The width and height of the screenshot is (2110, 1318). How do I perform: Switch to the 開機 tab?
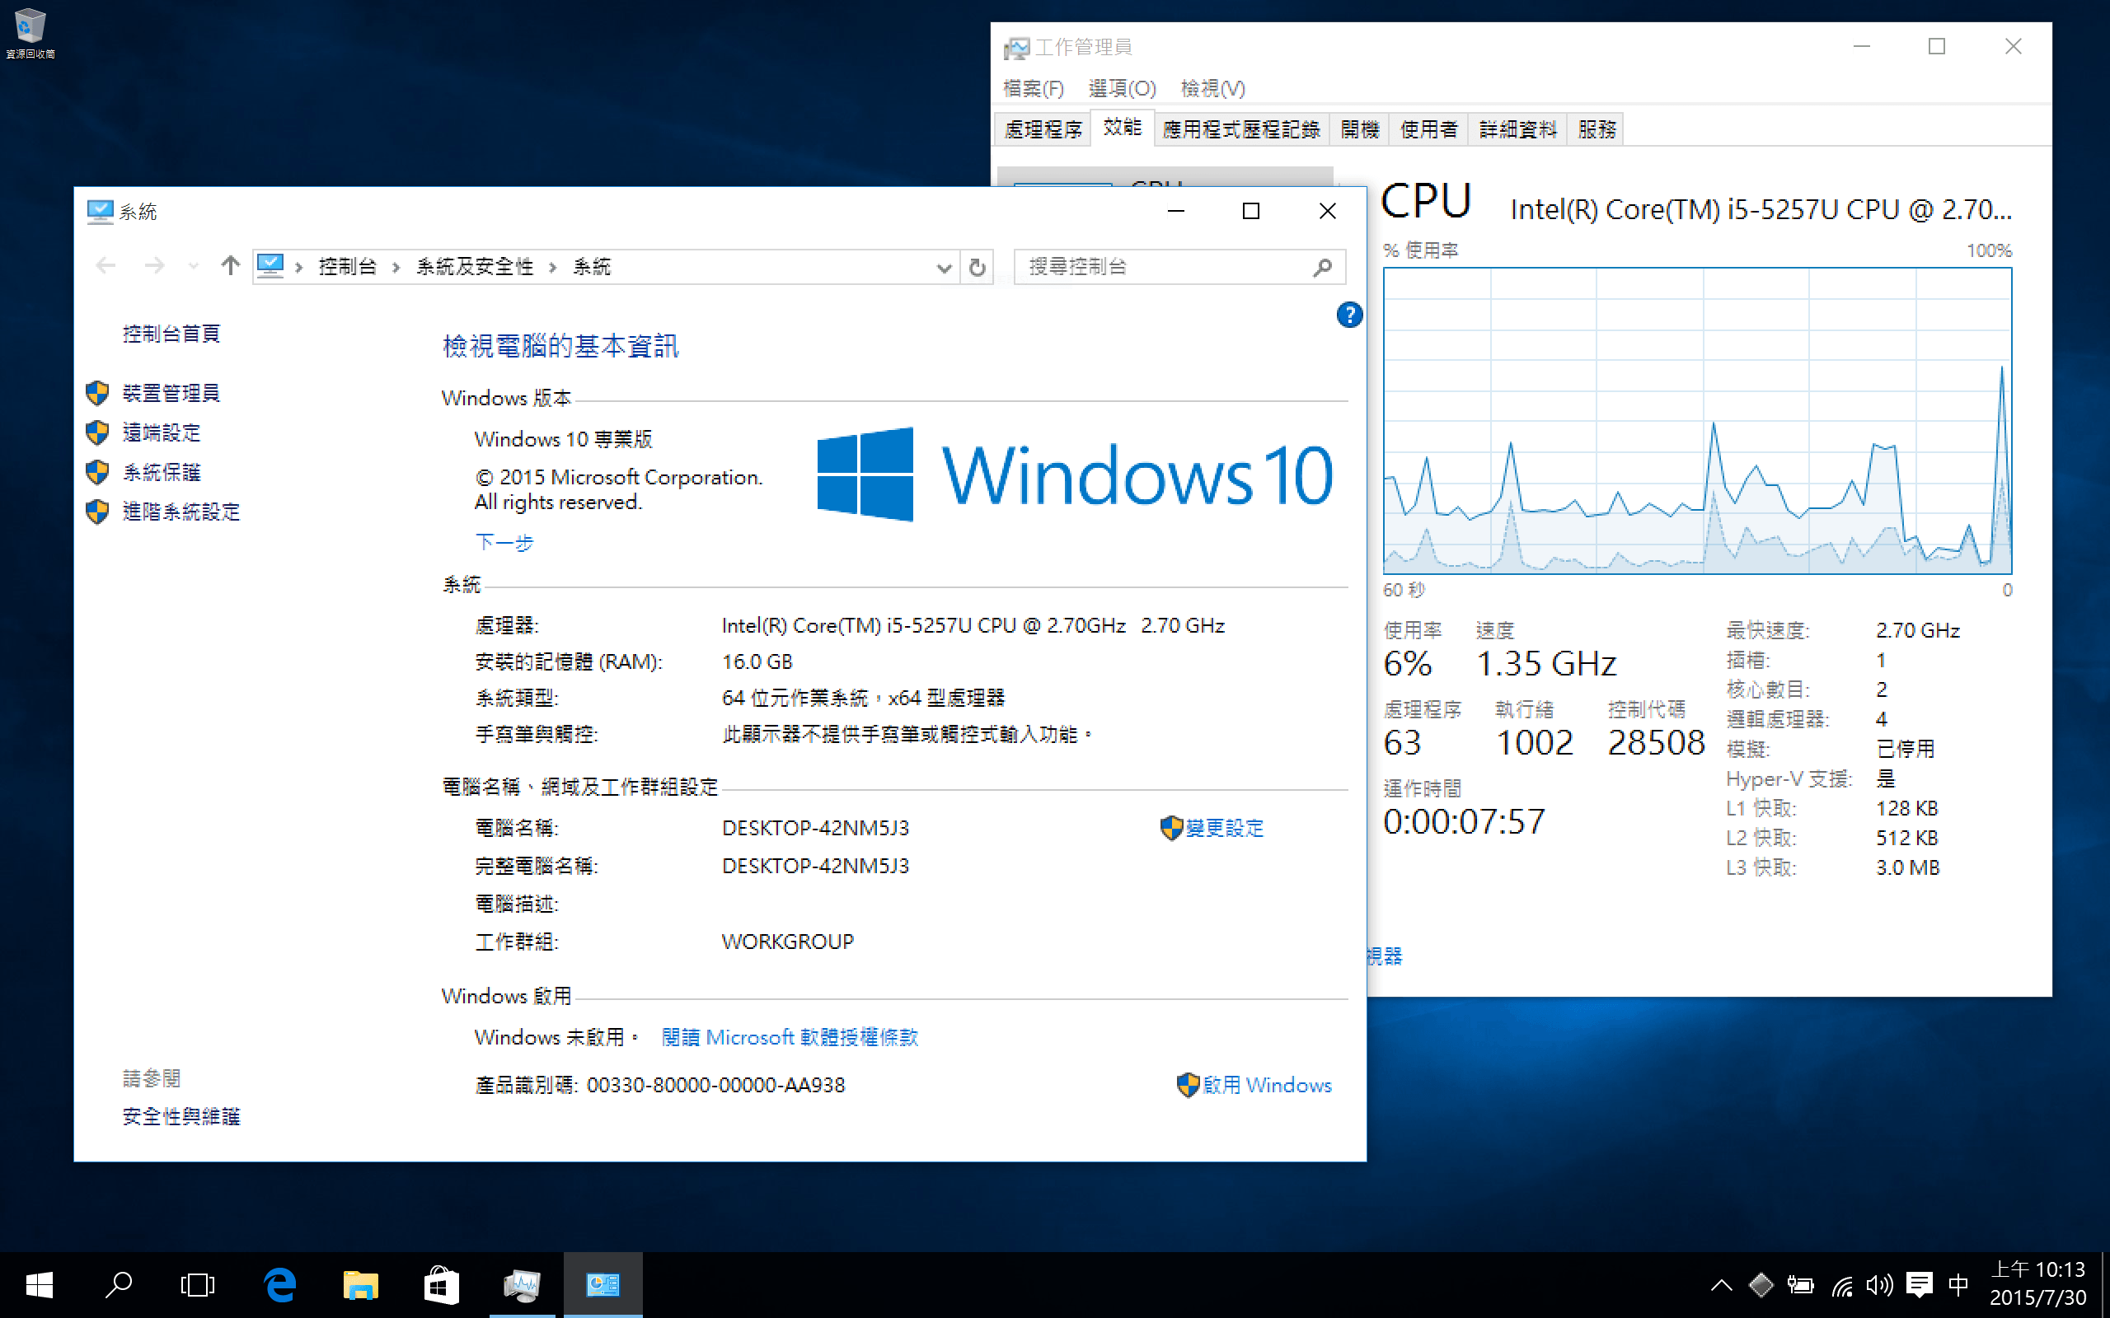tap(1359, 129)
